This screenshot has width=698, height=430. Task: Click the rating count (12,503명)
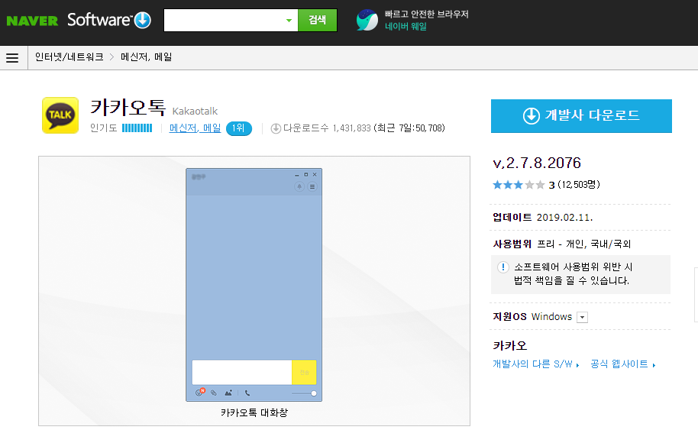click(x=579, y=185)
